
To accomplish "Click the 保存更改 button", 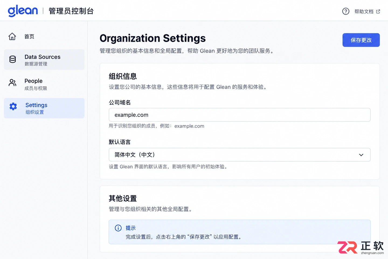I will (x=361, y=40).
